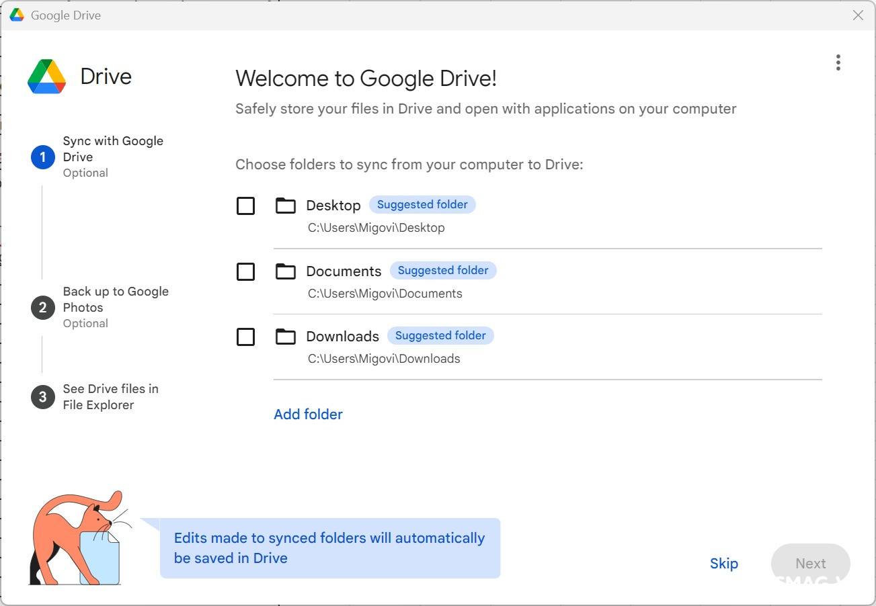Click the Add folder link
The image size is (876, 606).
click(x=308, y=414)
